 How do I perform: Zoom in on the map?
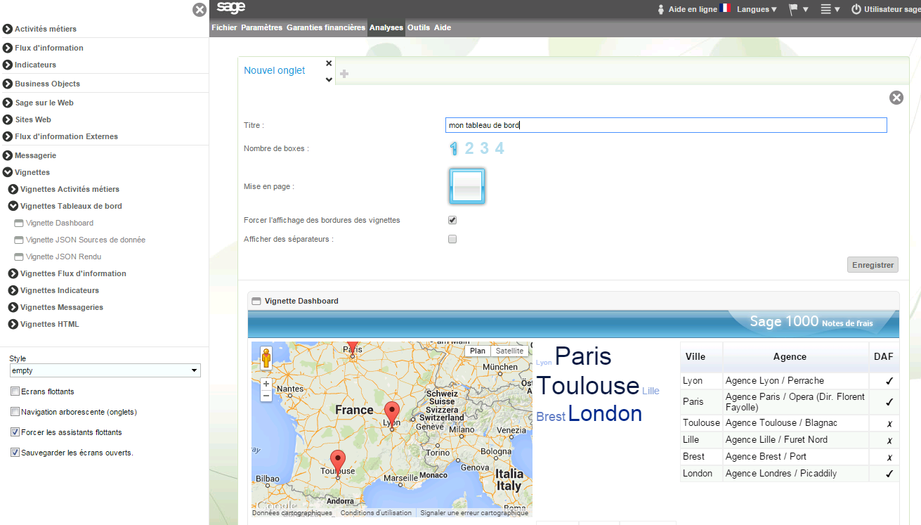266,384
